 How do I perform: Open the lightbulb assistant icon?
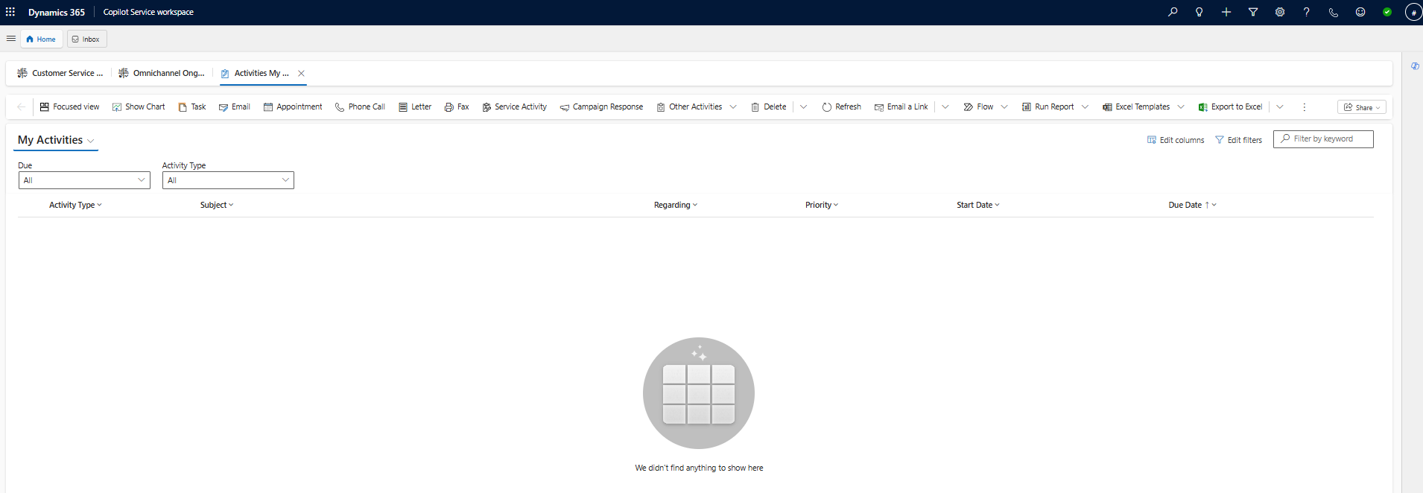coord(1199,12)
